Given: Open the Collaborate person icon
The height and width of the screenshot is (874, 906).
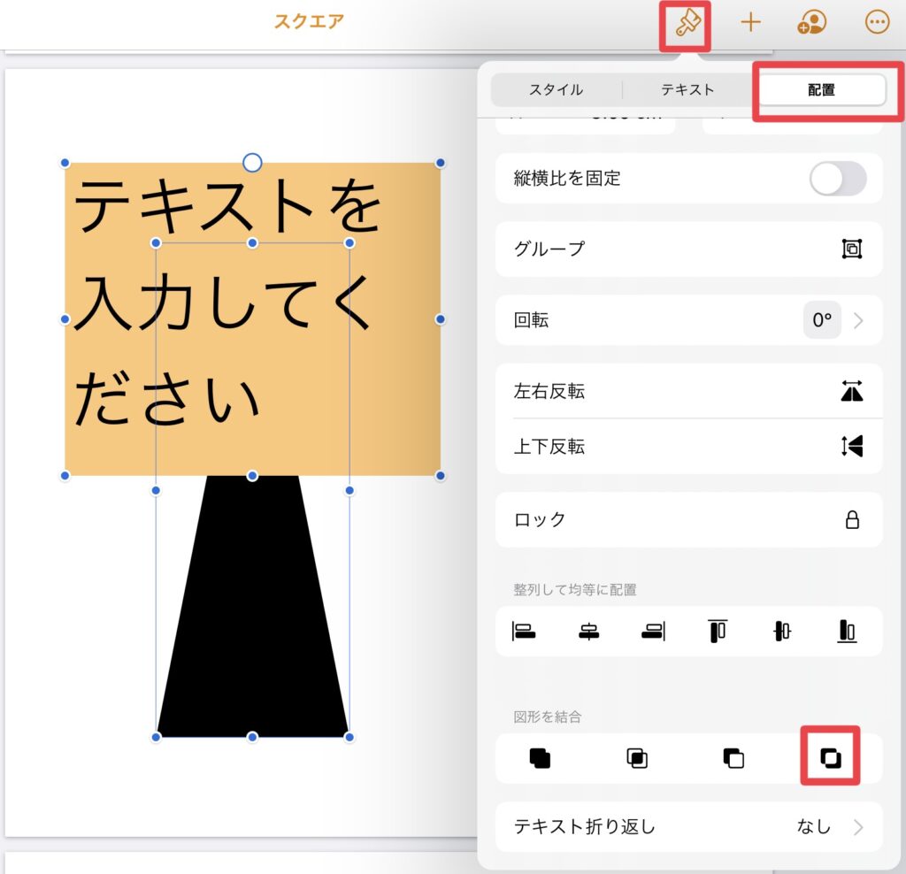Looking at the screenshot, I should click(x=812, y=22).
